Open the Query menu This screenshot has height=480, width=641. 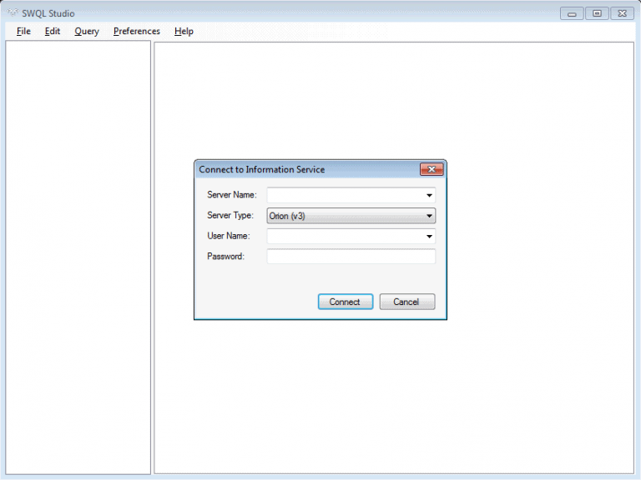[x=87, y=31]
